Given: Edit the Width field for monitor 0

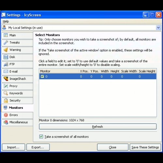Looking at the screenshot, I should pyautogui.click(x=102, y=77).
